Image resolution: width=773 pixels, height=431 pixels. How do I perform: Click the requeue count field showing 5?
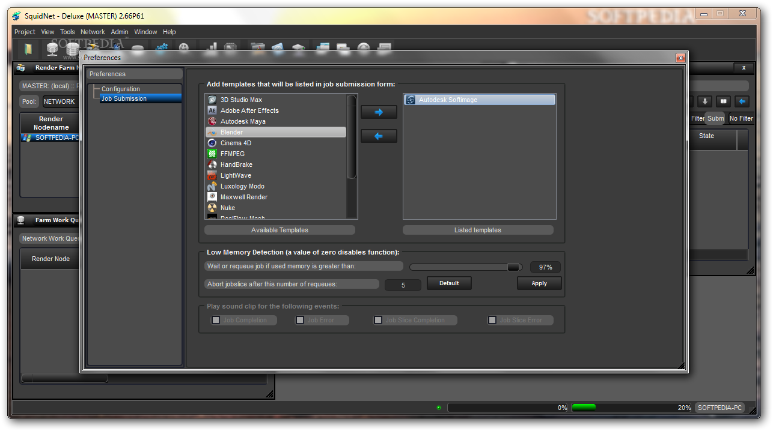(403, 285)
